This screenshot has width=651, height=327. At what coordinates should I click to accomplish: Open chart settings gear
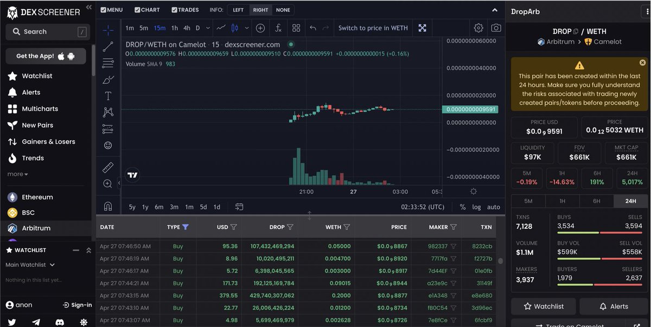(478, 28)
